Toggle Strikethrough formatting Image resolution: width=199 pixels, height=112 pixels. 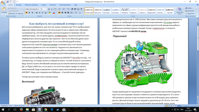(x=37, y=13)
